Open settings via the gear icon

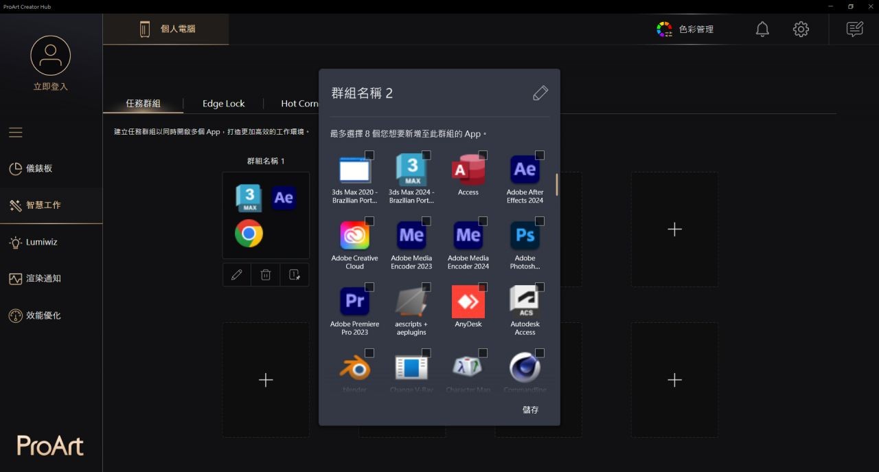[x=801, y=30]
